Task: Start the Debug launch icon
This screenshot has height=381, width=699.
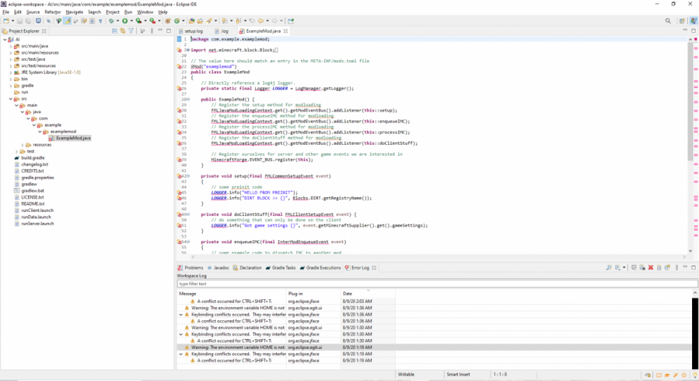Action: coord(111,20)
